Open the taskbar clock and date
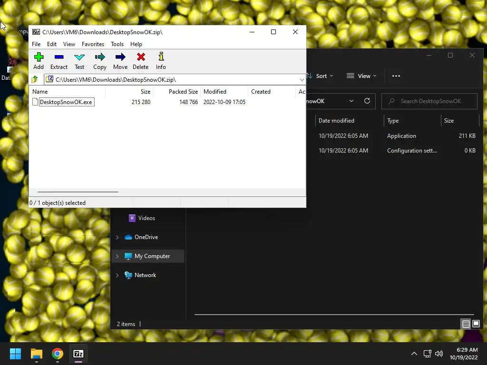 point(464,354)
